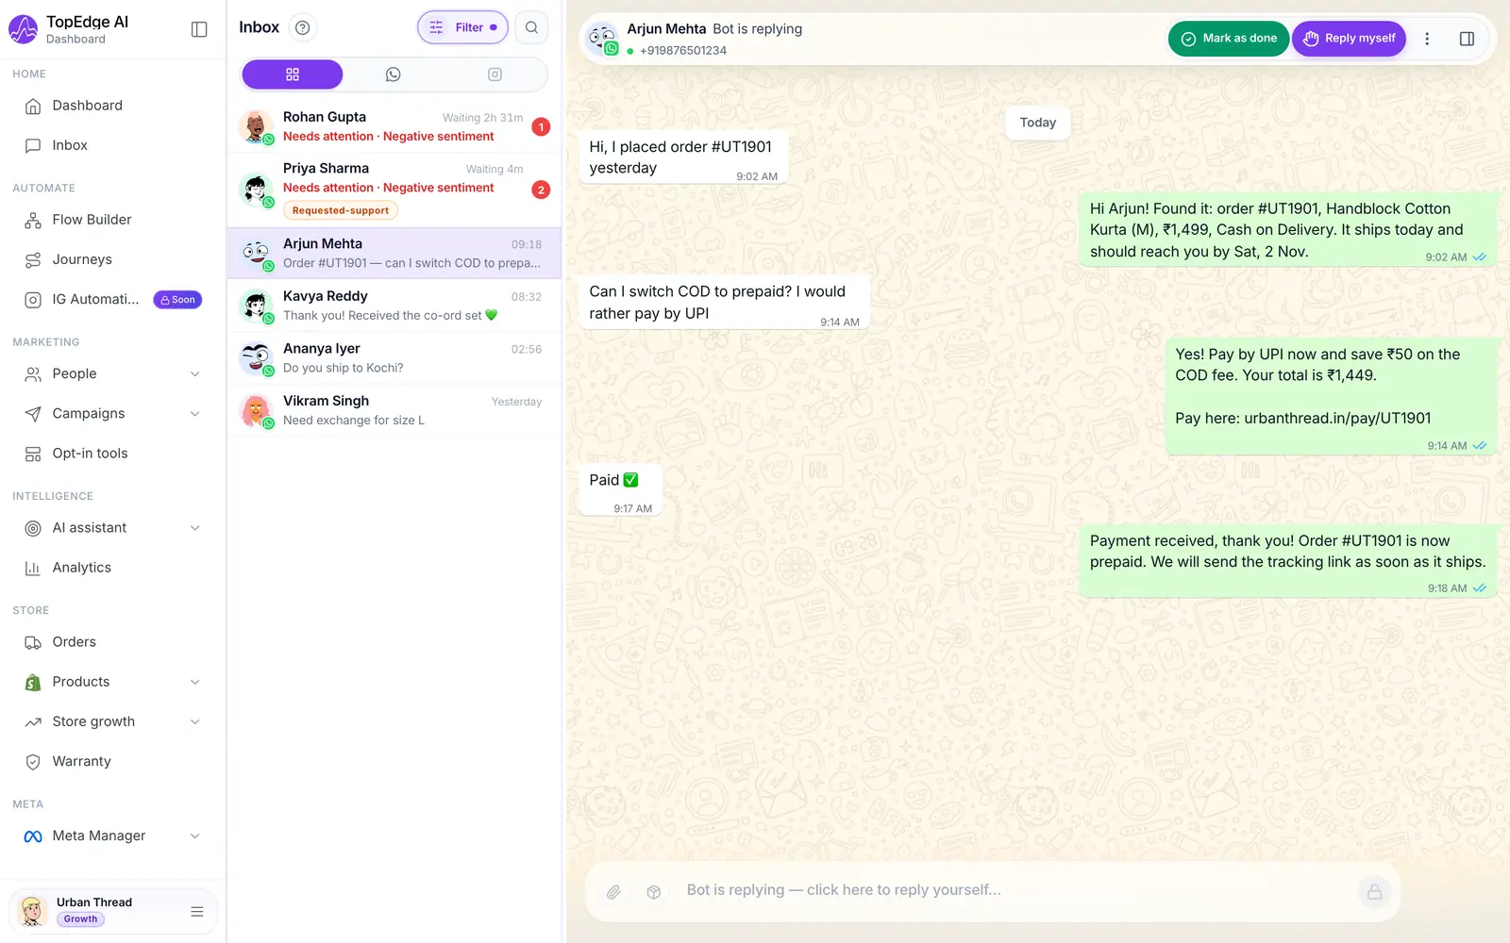Click the TopEdge AI logo
Screen dimensions: 1510x943
(x=24, y=29)
